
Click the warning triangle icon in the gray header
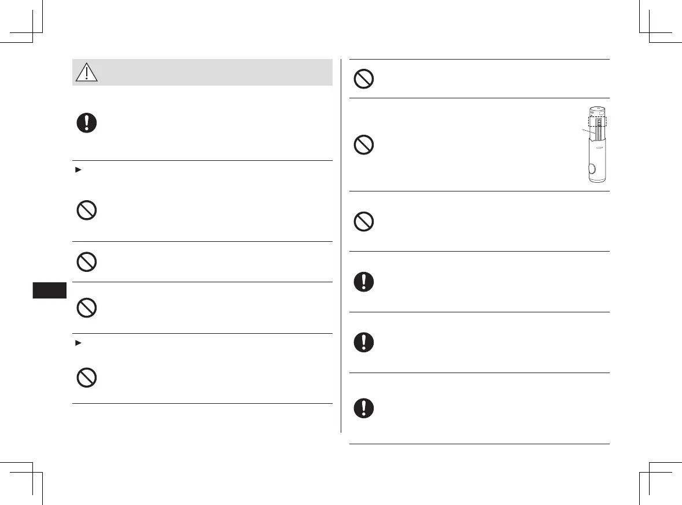(x=86, y=72)
